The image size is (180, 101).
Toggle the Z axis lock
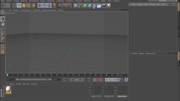[x=49, y=5]
